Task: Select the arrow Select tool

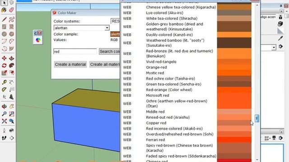Action: [x=4, y=3]
